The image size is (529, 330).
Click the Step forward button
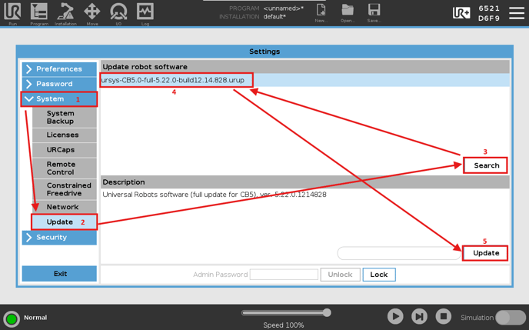[x=419, y=316]
